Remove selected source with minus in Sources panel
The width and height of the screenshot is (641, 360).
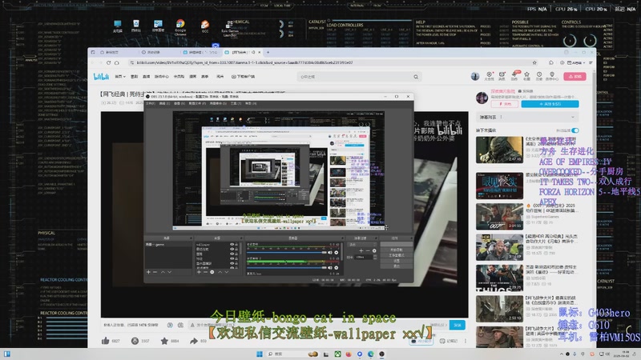point(205,272)
